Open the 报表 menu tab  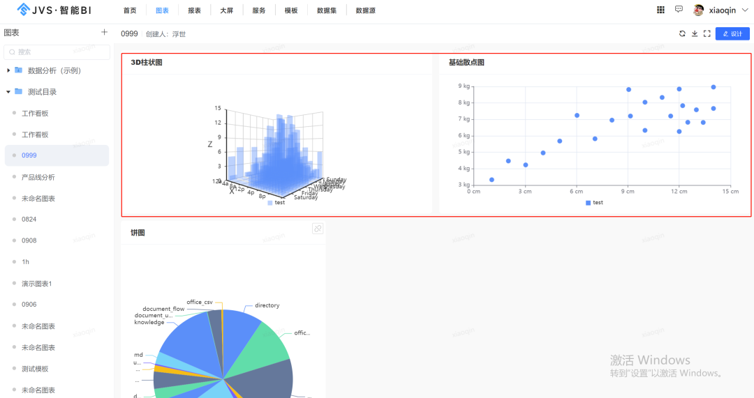[x=194, y=10]
